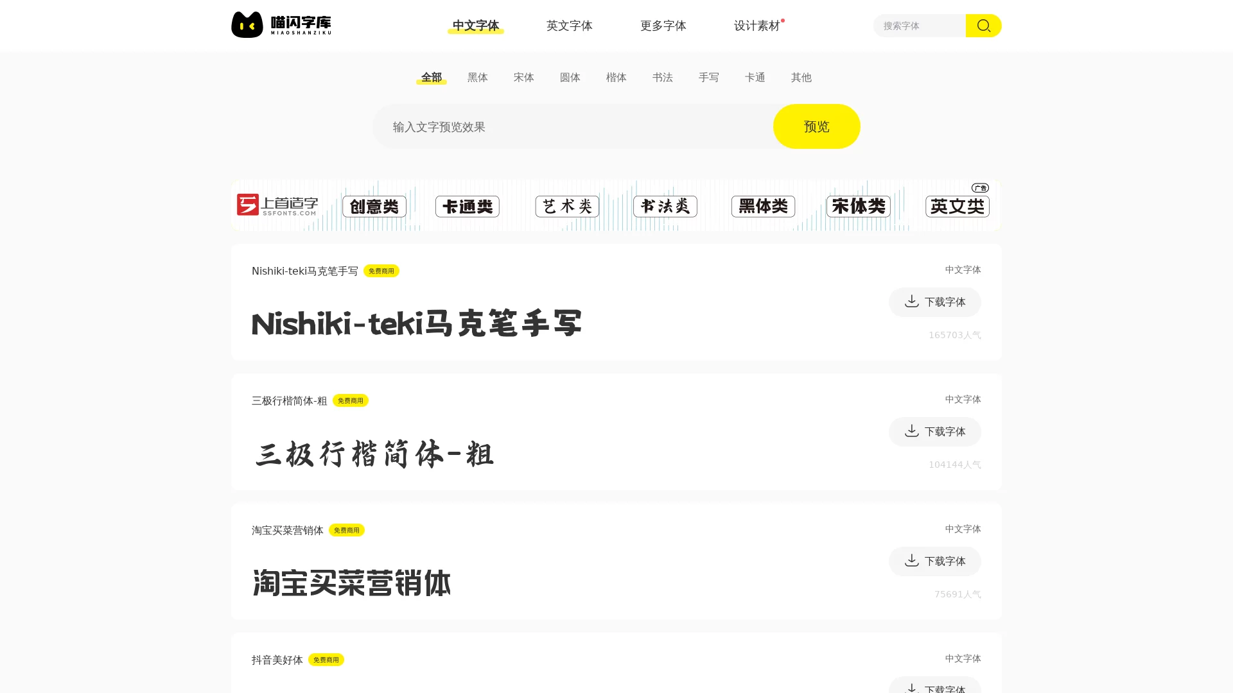Select the 手写 category filter

click(x=709, y=77)
